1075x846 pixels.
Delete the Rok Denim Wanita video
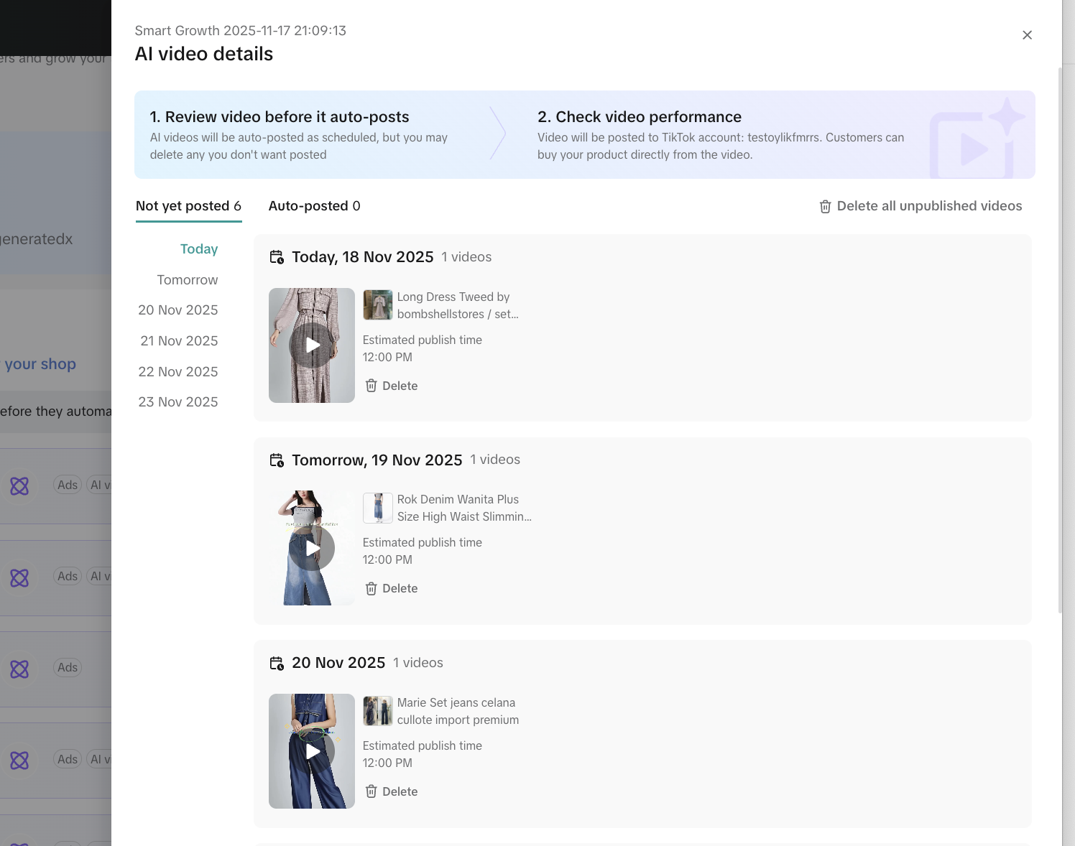(x=392, y=588)
